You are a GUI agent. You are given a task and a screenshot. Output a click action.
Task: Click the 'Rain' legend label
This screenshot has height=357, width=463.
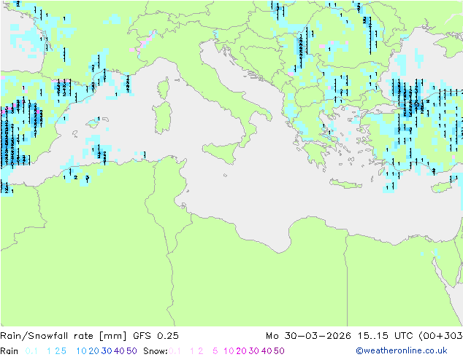[9, 351]
